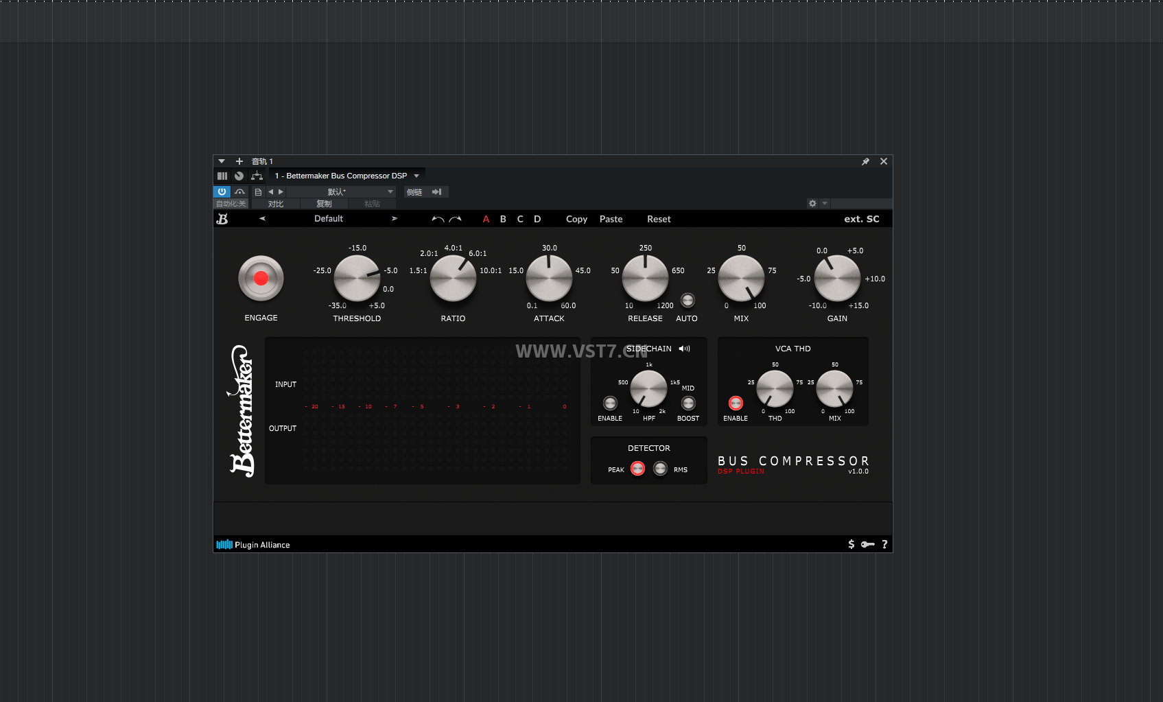This screenshot has width=1163, height=702.
Task: Expand the dropdown arrow beside gear
Action: tap(825, 204)
